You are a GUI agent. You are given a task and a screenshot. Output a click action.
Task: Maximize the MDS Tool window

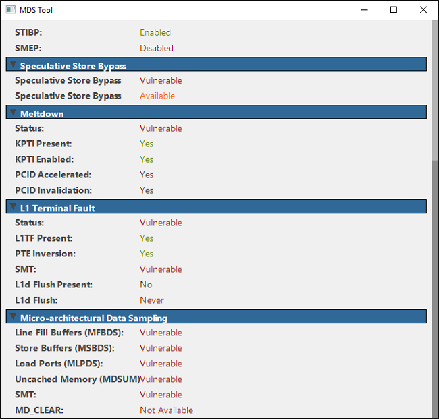(x=394, y=10)
